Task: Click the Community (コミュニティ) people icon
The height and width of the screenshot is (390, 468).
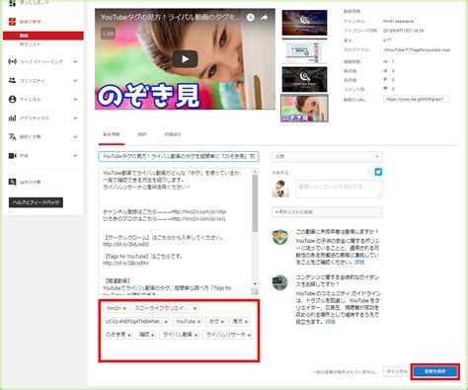Action: (12, 80)
